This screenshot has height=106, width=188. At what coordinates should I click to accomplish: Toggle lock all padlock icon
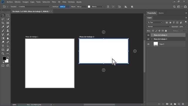[166, 31]
